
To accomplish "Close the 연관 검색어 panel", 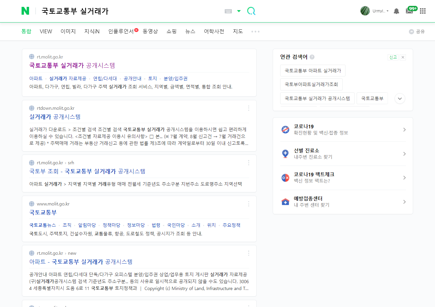I will (x=403, y=57).
